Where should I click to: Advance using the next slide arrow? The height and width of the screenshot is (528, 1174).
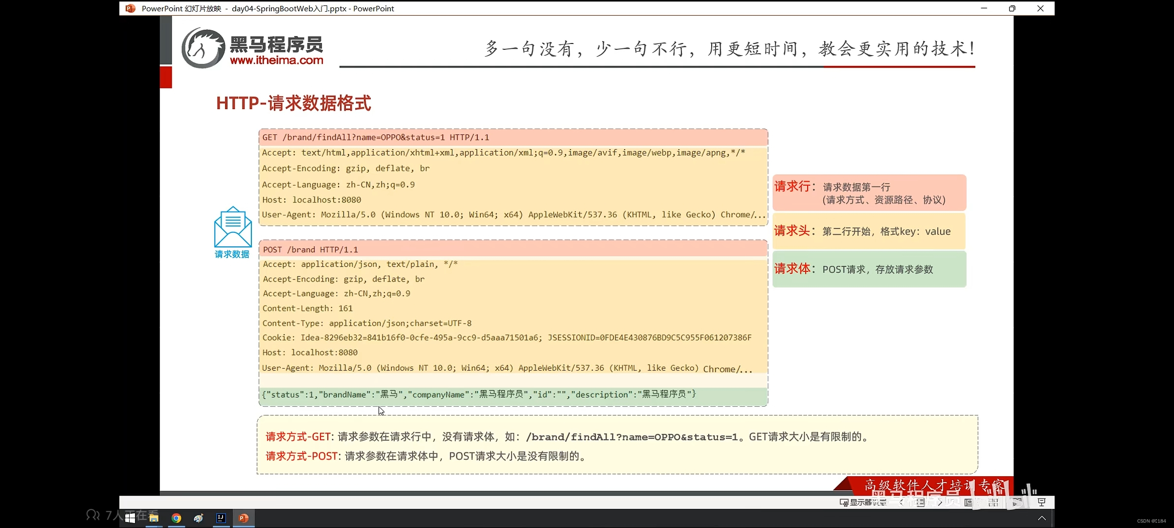pos(941,502)
